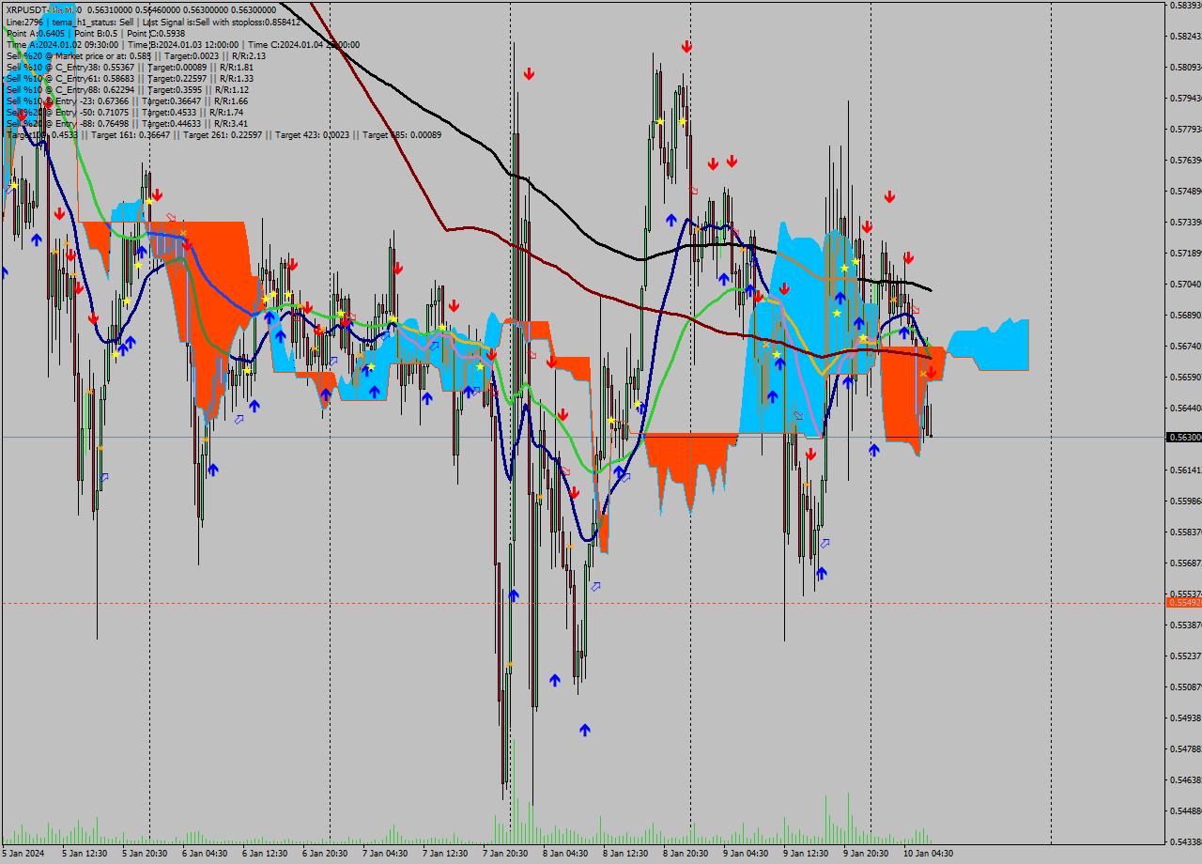Click the '9 Jan 04:30' time axis label
The width and height of the screenshot is (1202, 864).
tap(745, 854)
